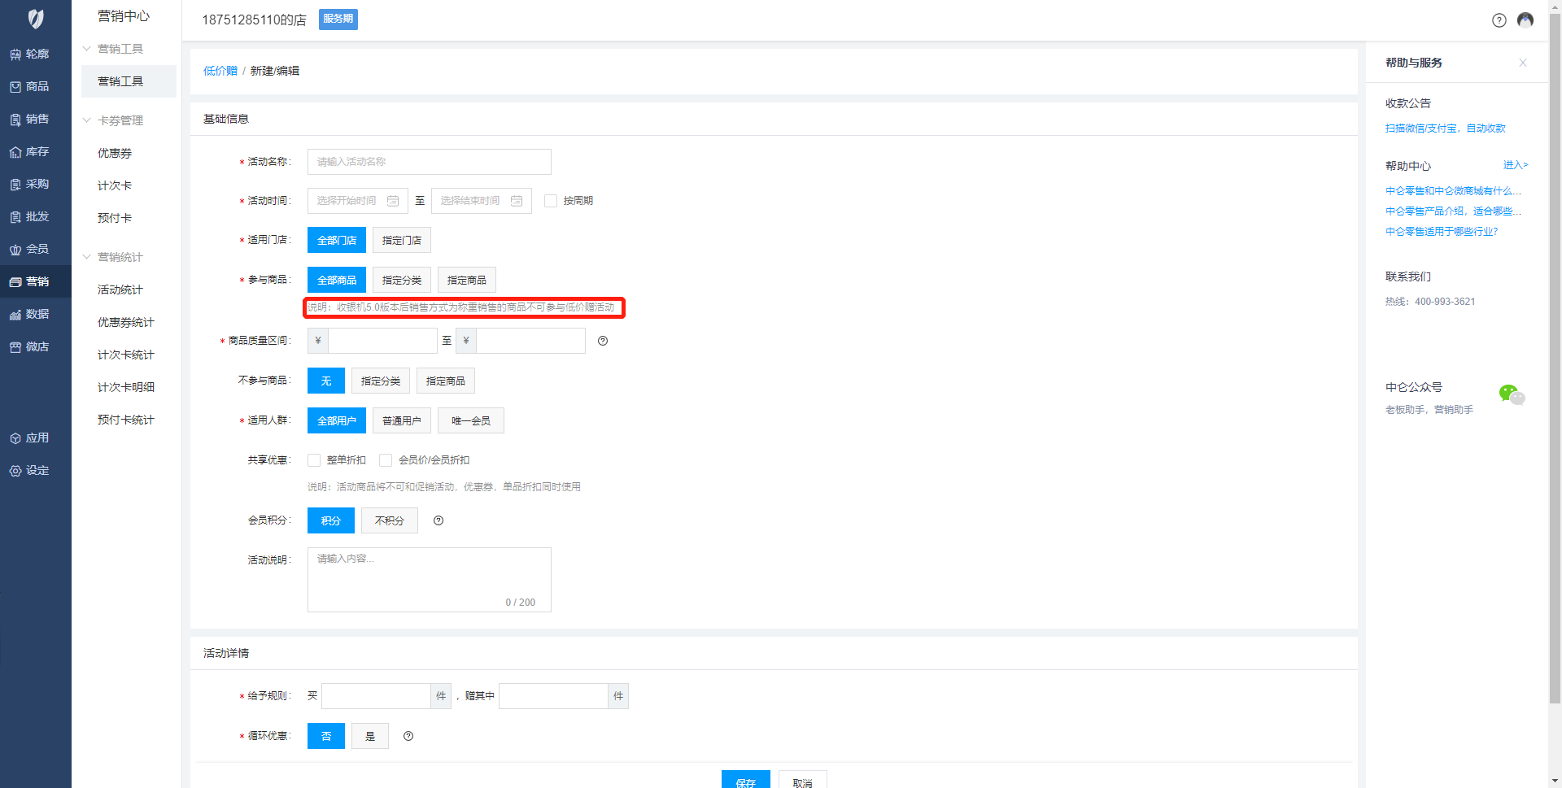Screen dimensions: 1562x788
Task: Collapse the 营销工具 sidebar group
Action: [87, 49]
